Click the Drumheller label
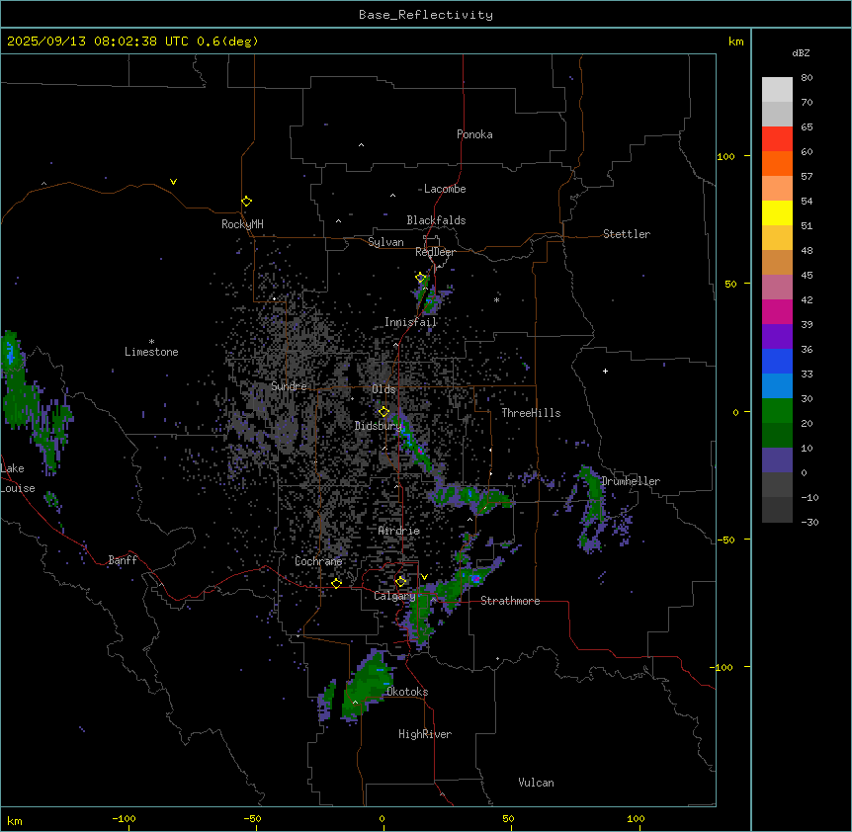The image size is (852, 832). 631,481
